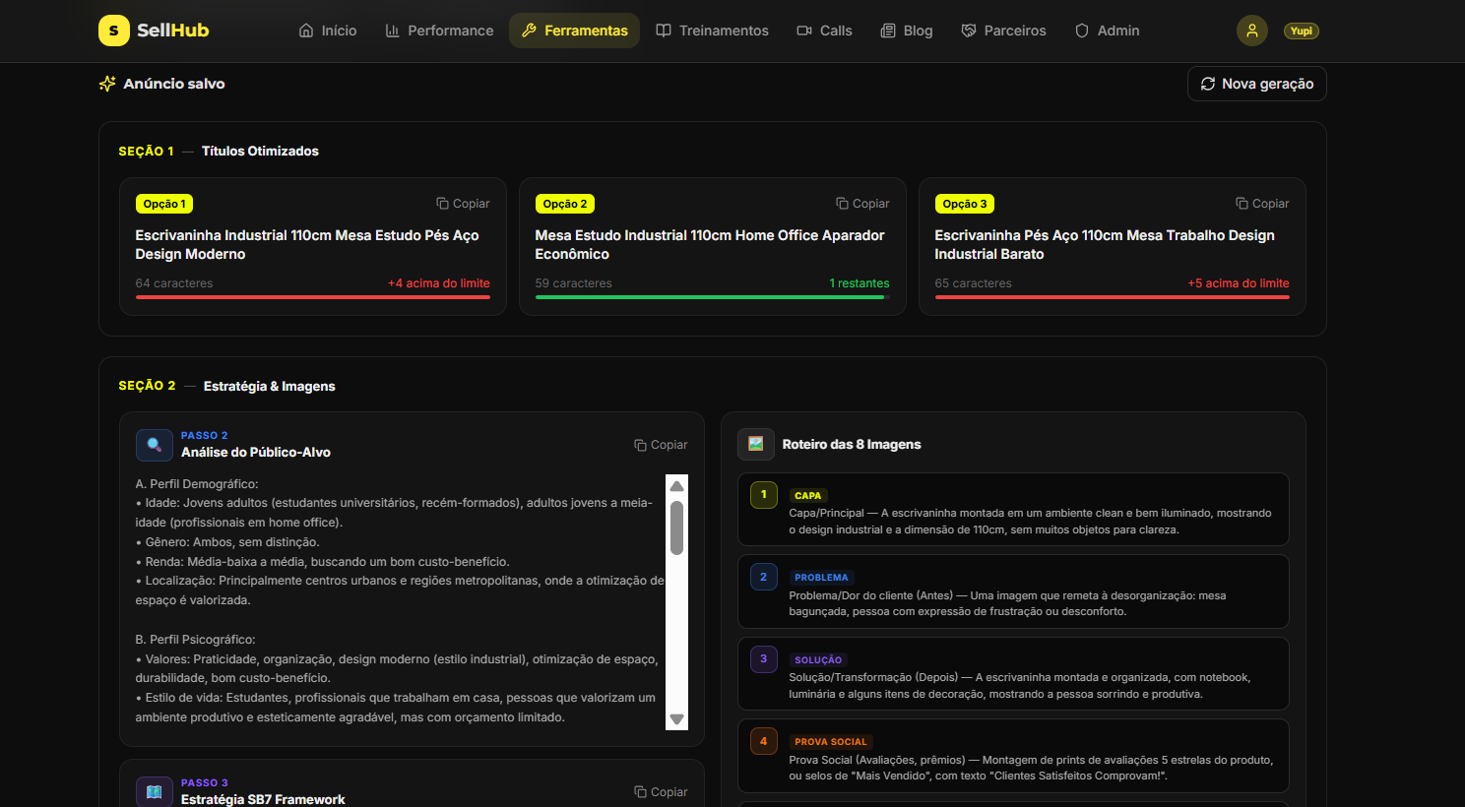The height and width of the screenshot is (807, 1465).
Task: Click the '64 caracteres' count
Action: coord(174,283)
